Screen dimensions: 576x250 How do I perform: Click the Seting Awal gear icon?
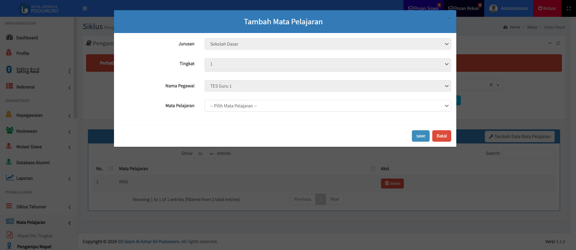click(x=9, y=69)
